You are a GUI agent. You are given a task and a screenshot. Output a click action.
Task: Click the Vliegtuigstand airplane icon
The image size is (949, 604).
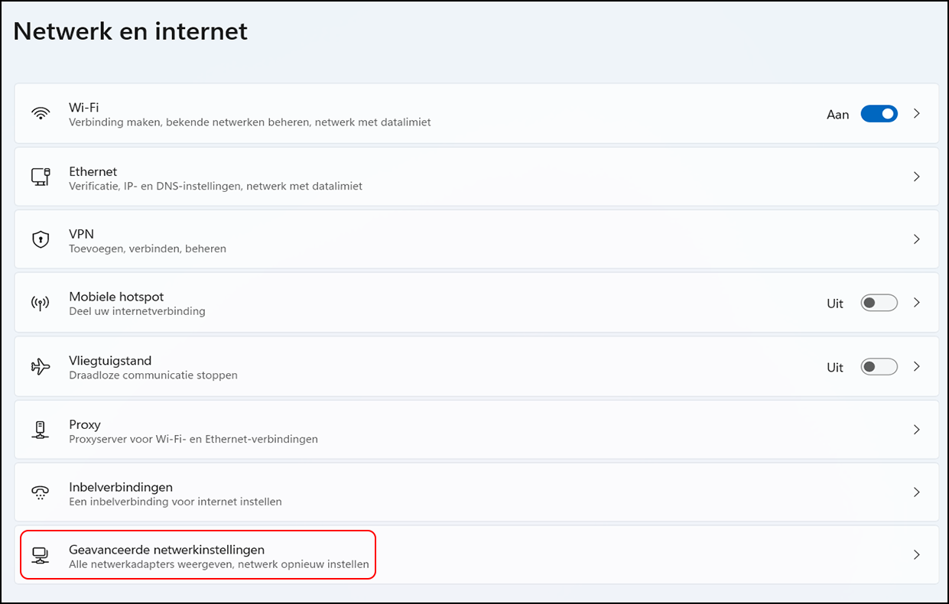[x=41, y=367]
